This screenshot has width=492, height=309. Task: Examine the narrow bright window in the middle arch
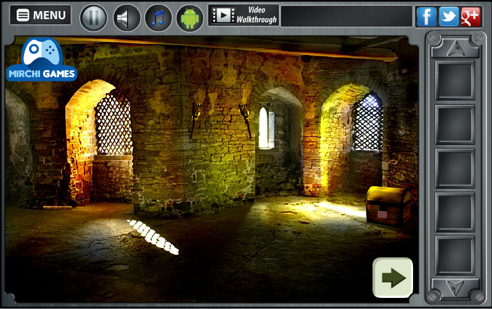point(266,127)
